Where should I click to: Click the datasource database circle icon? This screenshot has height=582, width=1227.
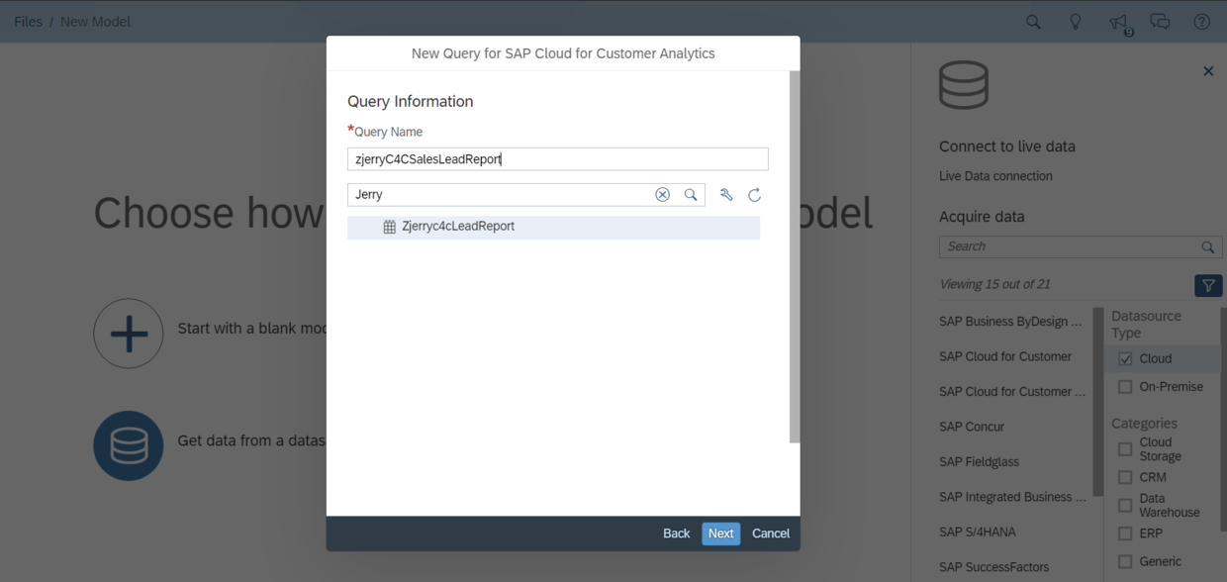click(129, 445)
